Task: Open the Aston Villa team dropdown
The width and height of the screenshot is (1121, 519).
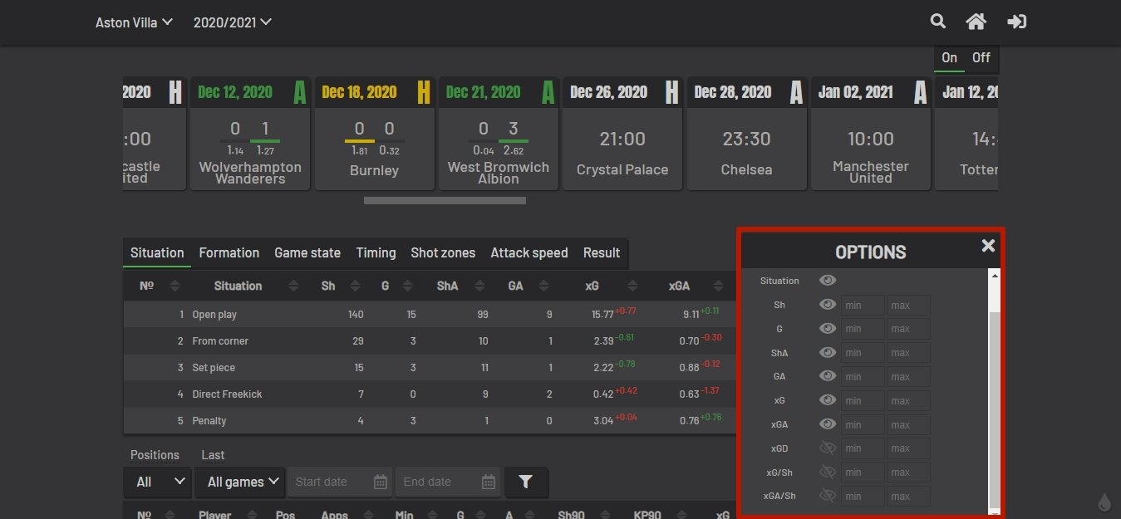Action: (x=134, y=22)
